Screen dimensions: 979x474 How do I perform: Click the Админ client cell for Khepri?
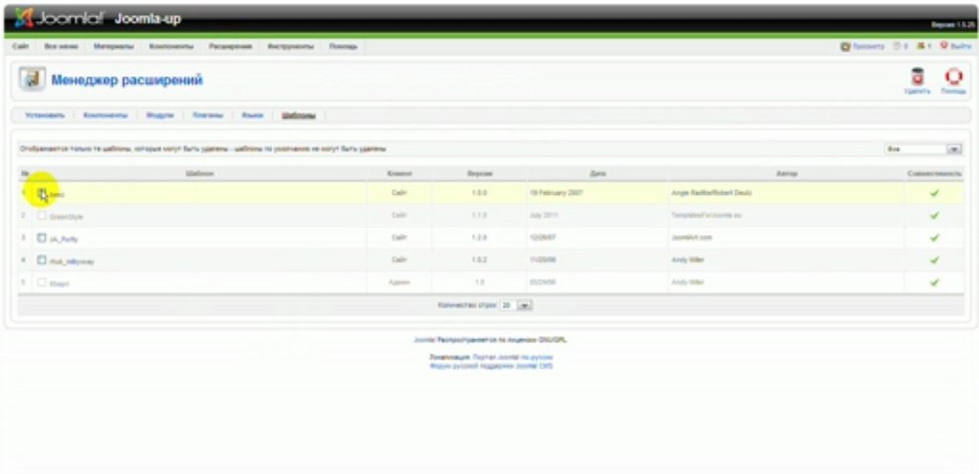(400, 282)
